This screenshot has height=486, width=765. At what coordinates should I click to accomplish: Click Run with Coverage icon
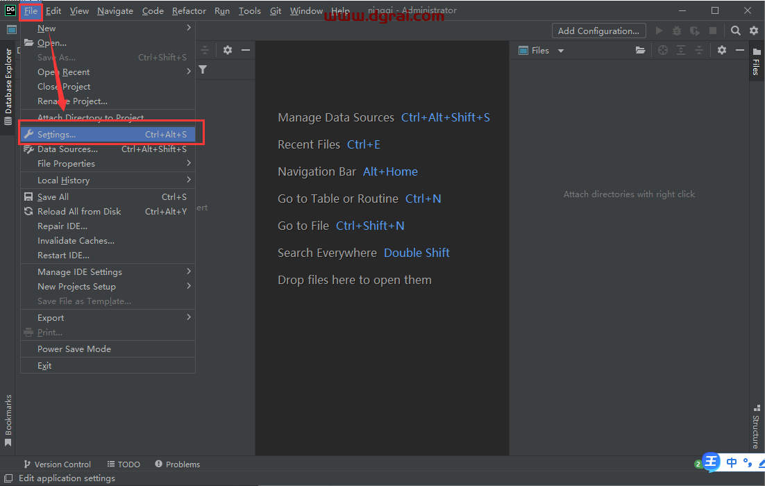click(x=695, y=31)
